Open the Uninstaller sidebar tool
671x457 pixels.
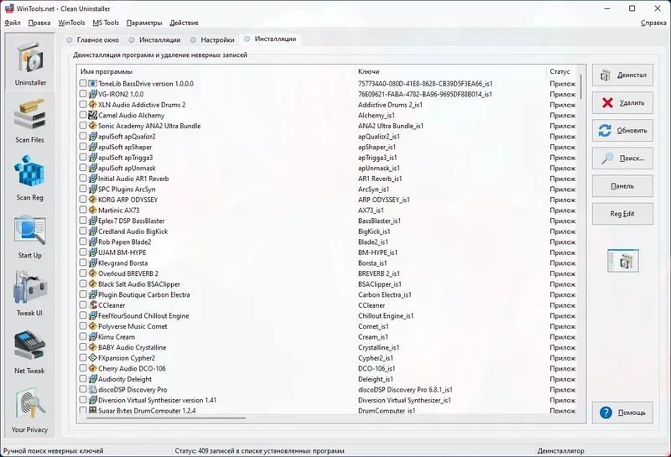pyautogui.click(x=30, y=63)
